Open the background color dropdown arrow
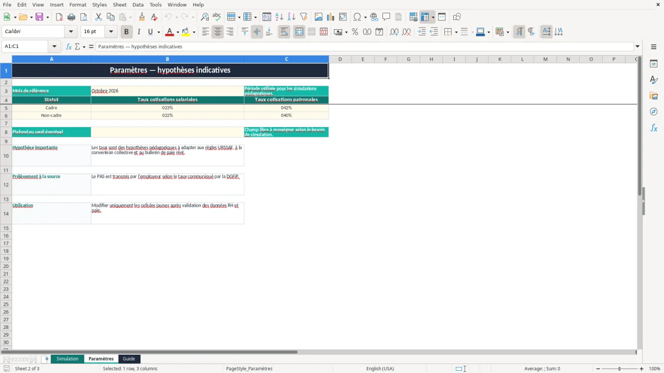This screenshot has width=664, height=373. [x=194, y=32]
